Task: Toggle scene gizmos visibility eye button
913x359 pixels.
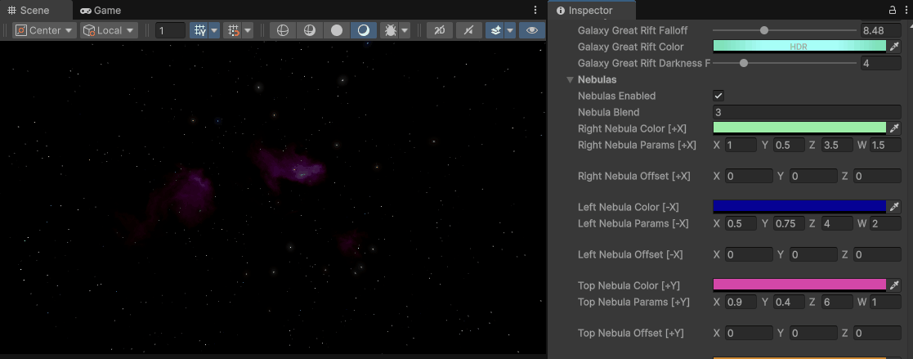Action: [532, 30]
